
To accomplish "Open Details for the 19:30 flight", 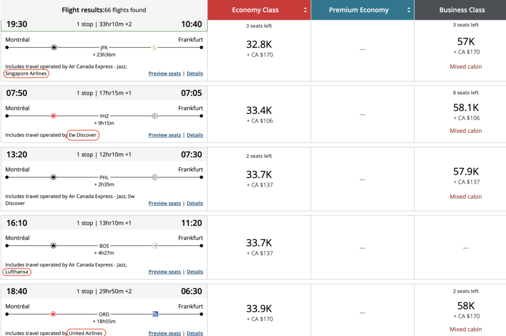I will (195, 74).
